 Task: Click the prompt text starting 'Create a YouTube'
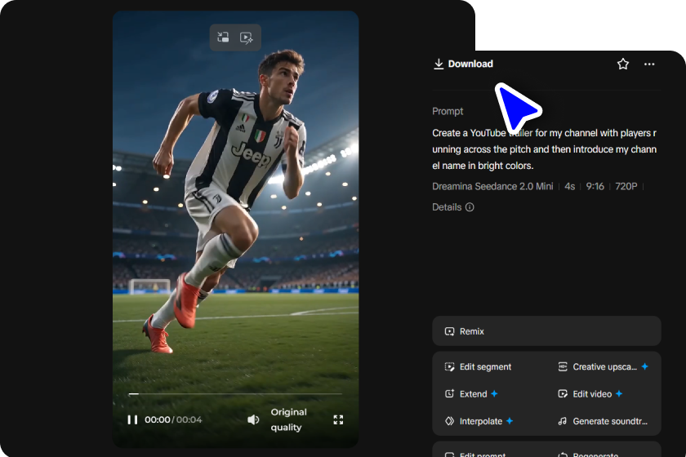(x=544, y=149)
